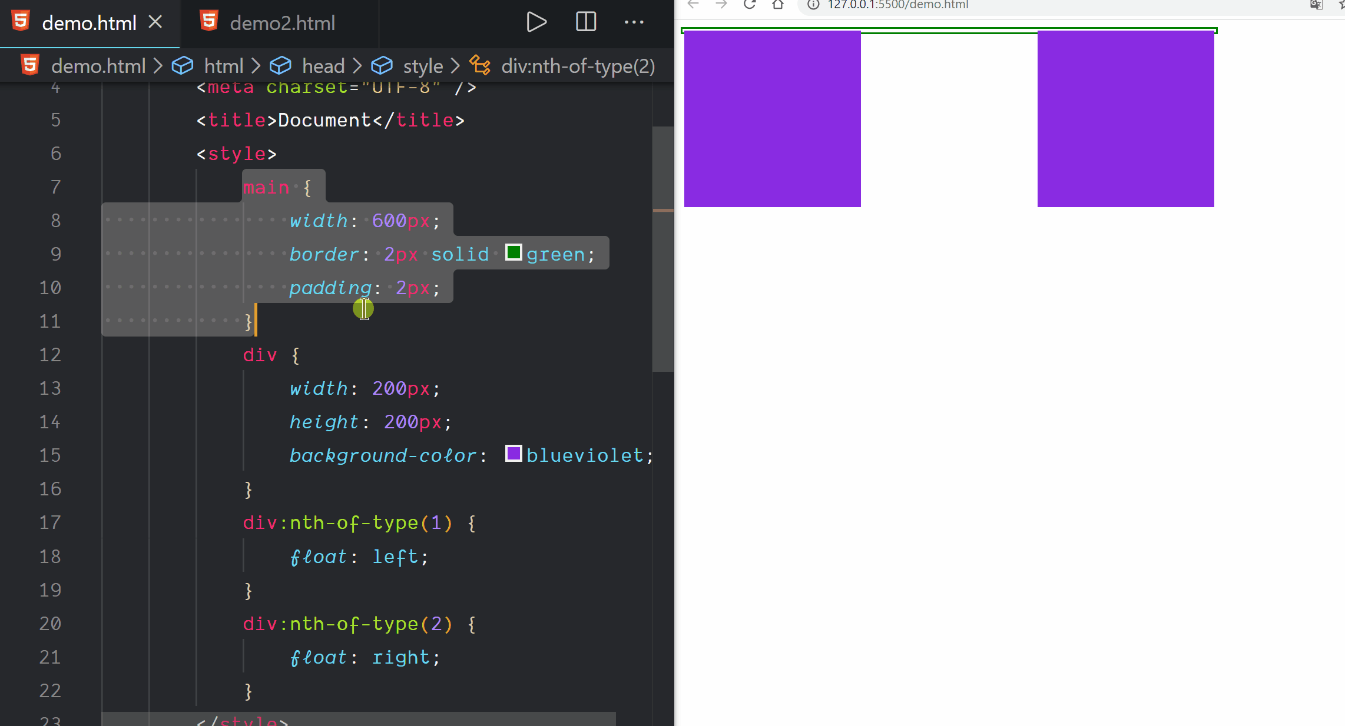Click the 'padding' property on line 10

pyautogui.click(x=330, y=288)
